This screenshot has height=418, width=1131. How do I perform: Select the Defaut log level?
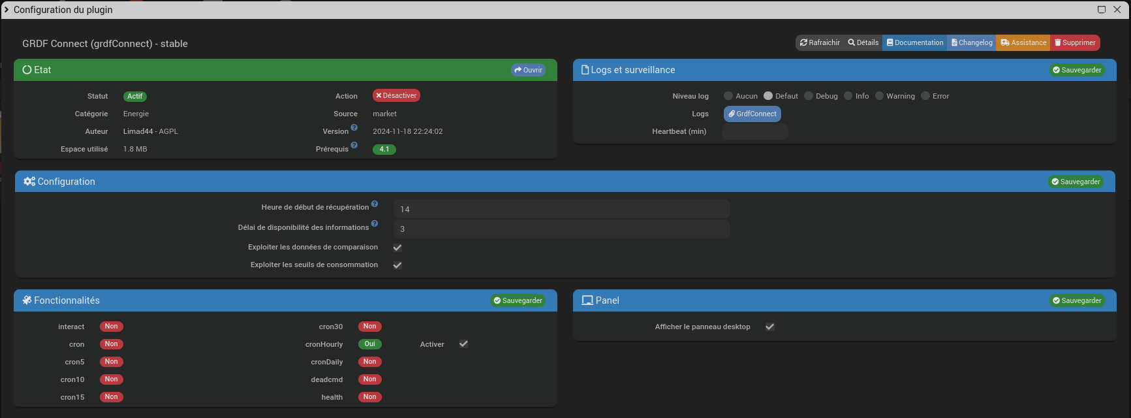pos(768,96)
